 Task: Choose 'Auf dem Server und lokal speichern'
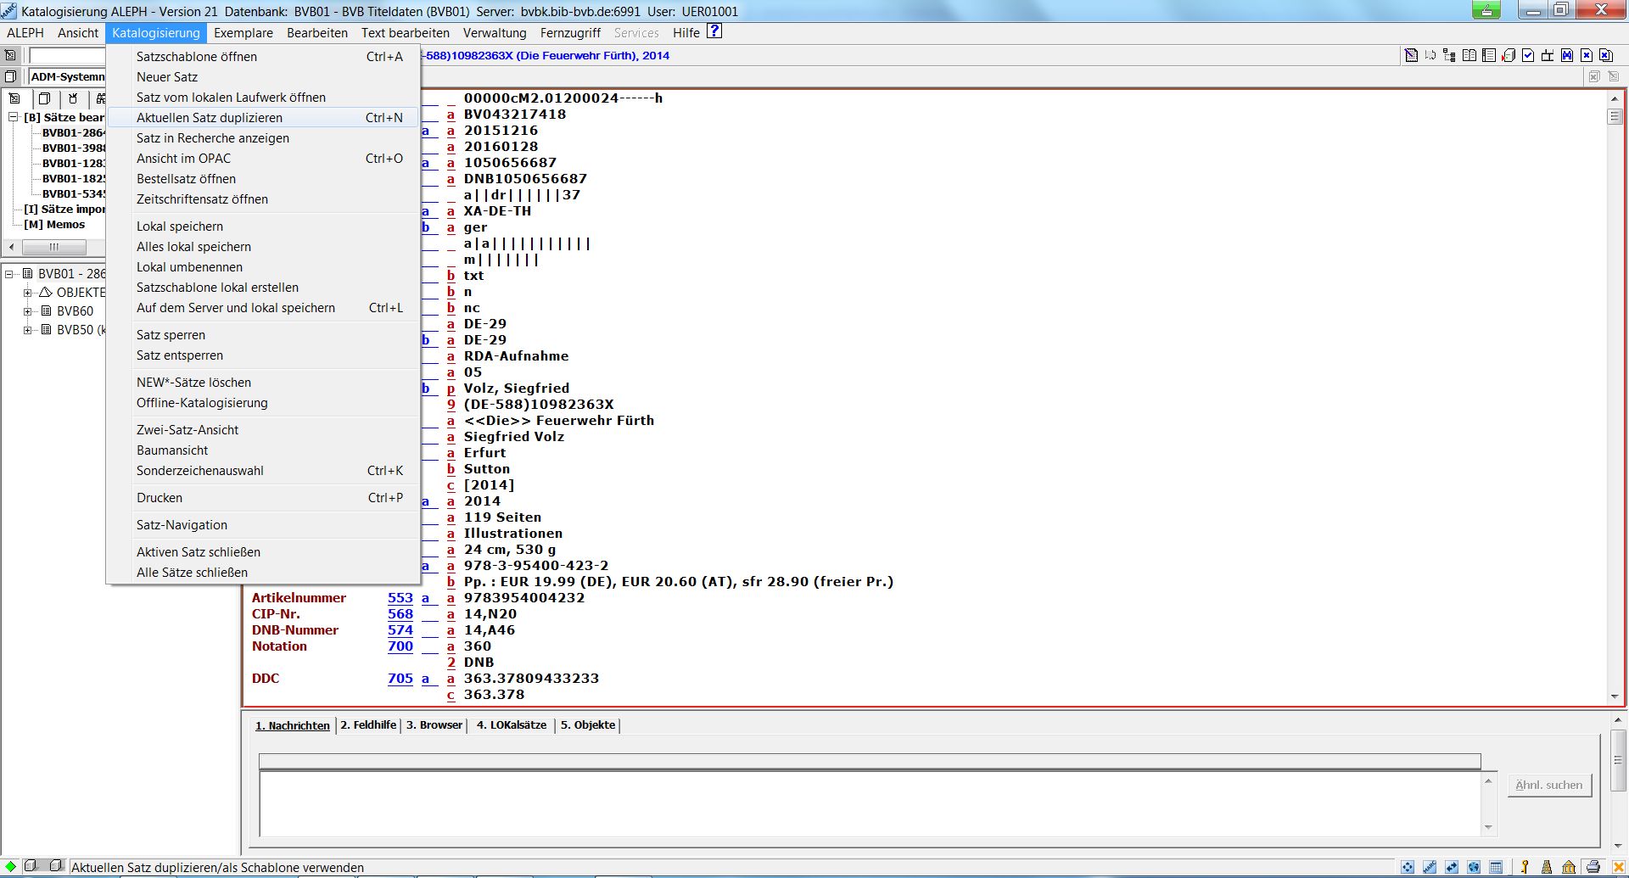[x=236, y=308]
